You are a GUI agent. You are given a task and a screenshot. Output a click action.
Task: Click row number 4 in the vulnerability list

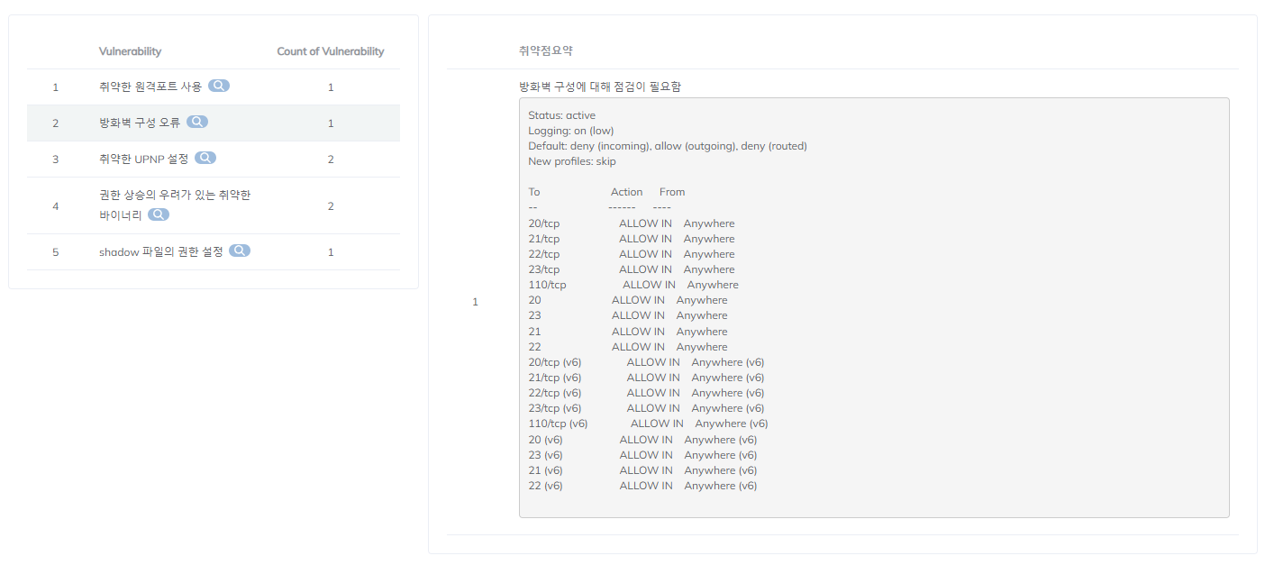[55, 206]
